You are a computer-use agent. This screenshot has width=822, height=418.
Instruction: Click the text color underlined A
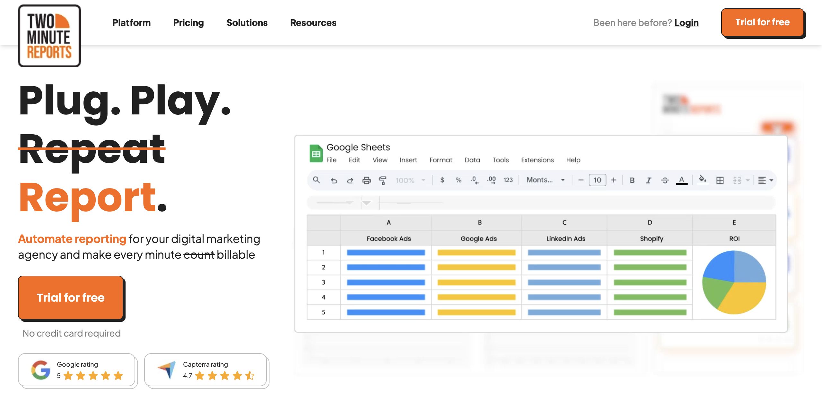click(x=681, y=180)
